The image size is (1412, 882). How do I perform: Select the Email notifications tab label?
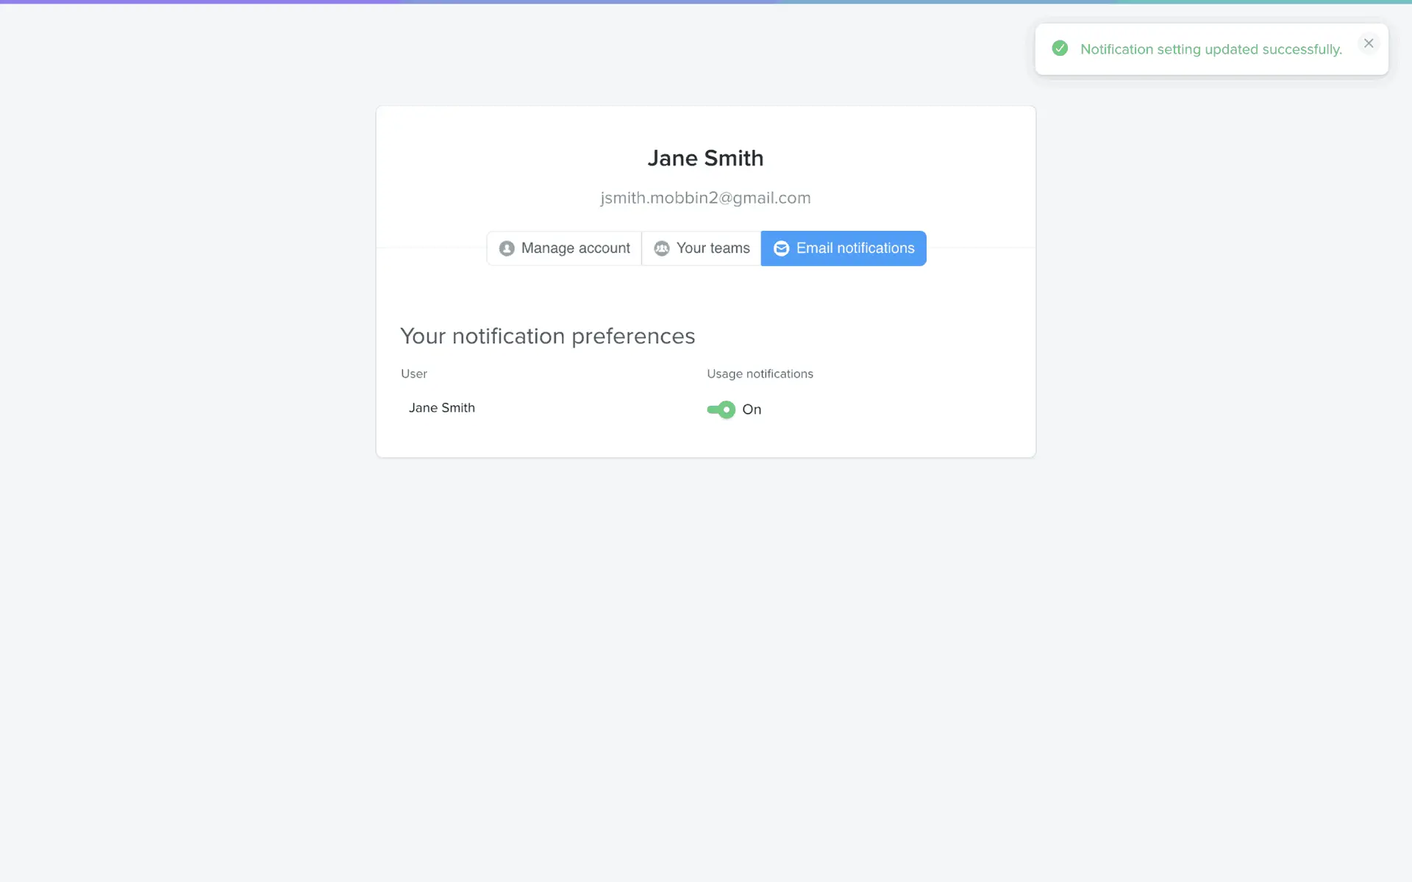click(855, 248)
